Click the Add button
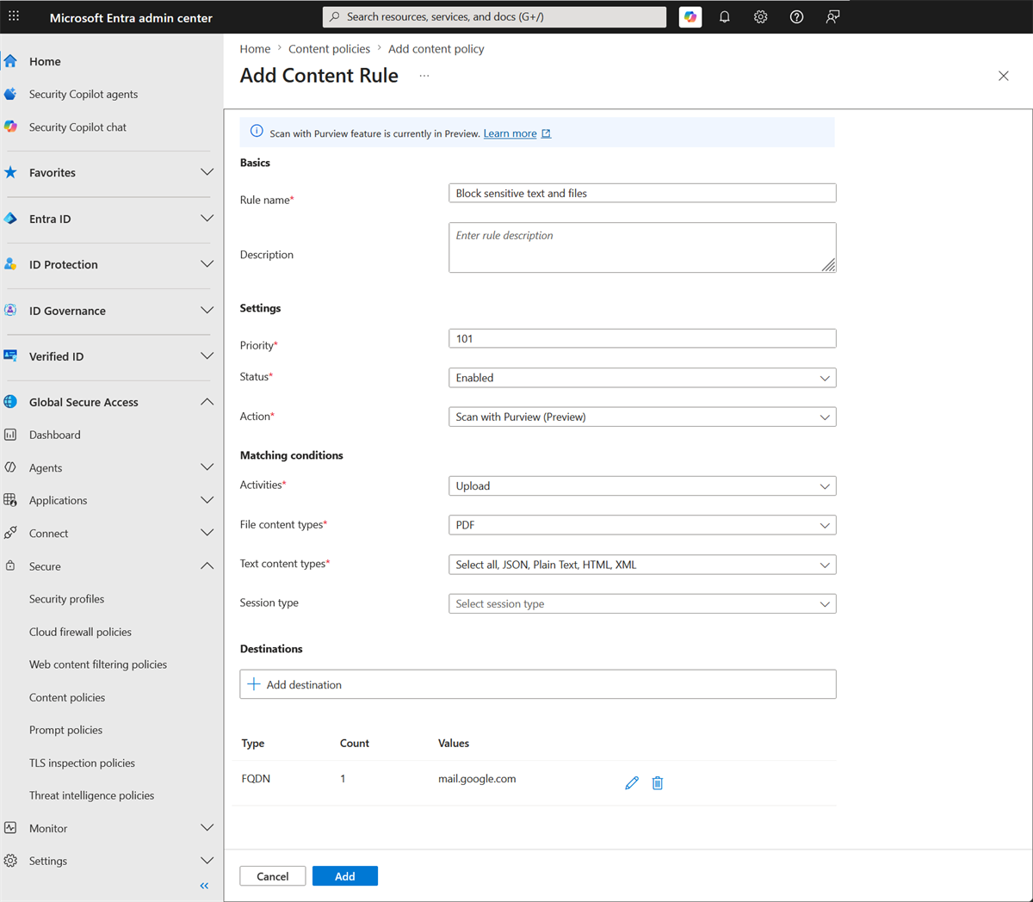The image size is (1033, 902). click(345, 876)
